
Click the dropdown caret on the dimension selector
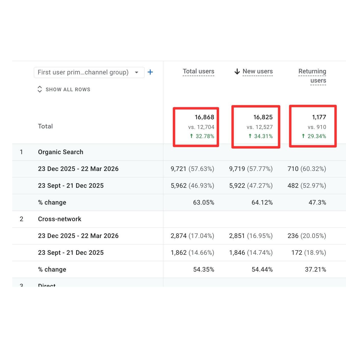click(x=136, y=72)
